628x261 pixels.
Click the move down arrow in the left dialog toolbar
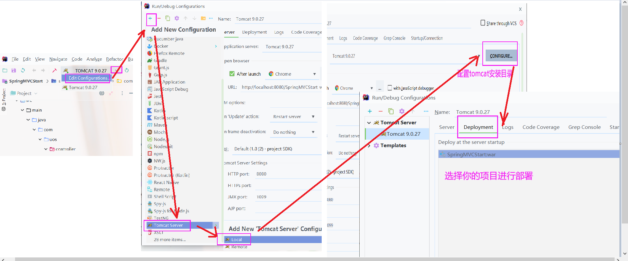[194, 18]
